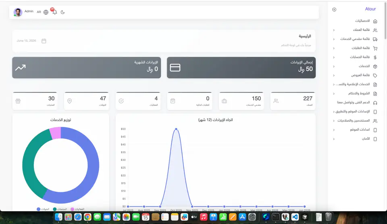Toggle dark mode with the moon icon

point(63,12)
